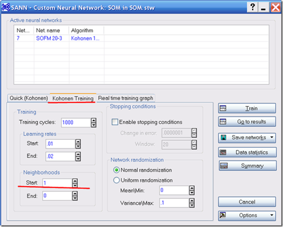Viewport: 283px width, 227px height.
Task: Click the Net. name column header
Action: pos(51,30)
